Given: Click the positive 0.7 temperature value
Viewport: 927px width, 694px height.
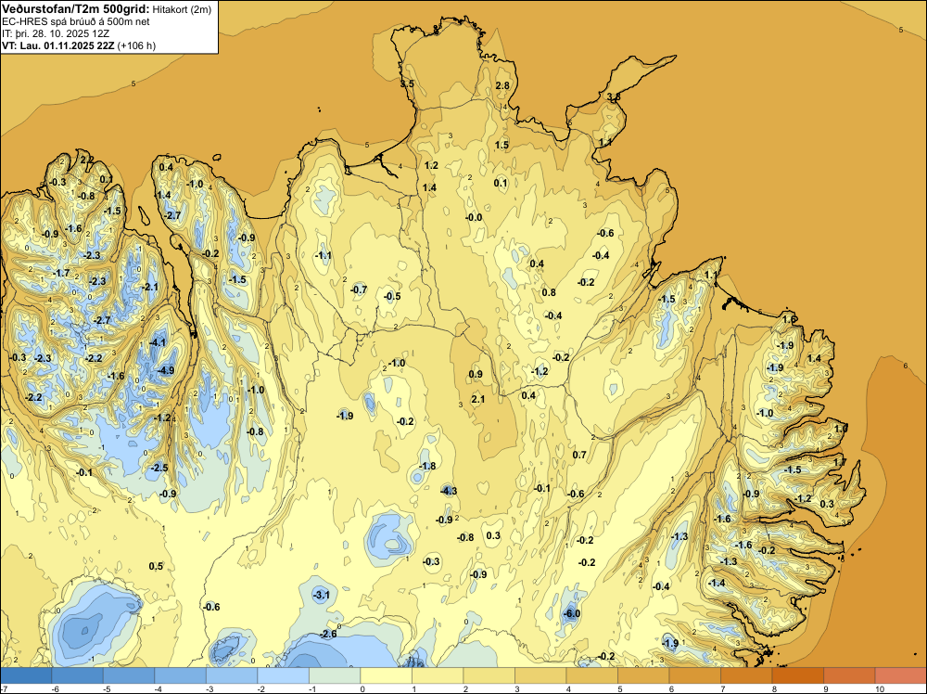Looking at the screenshot, I should coord(579,455).
